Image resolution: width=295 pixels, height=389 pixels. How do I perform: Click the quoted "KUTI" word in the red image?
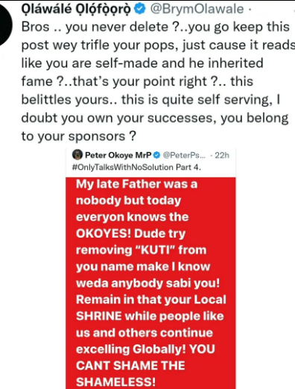pyautogui.click(x=155, y=250)
